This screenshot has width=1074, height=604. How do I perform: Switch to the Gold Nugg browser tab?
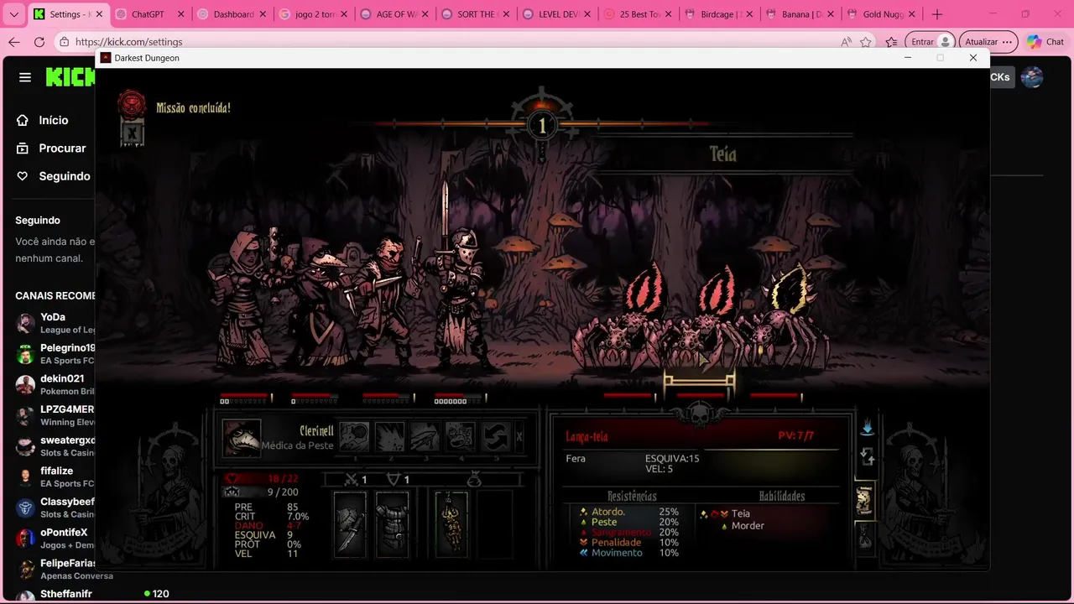(x=882, y=14)
